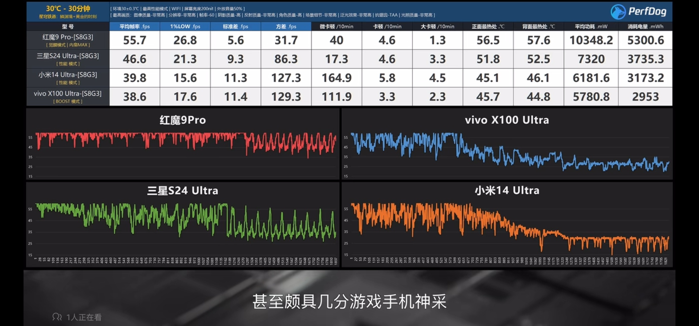This screenshot has width=699, height=326.
Task: Select the 小米14 Ultra-[S8G3] row label
Action: click(x=68, y=75)
